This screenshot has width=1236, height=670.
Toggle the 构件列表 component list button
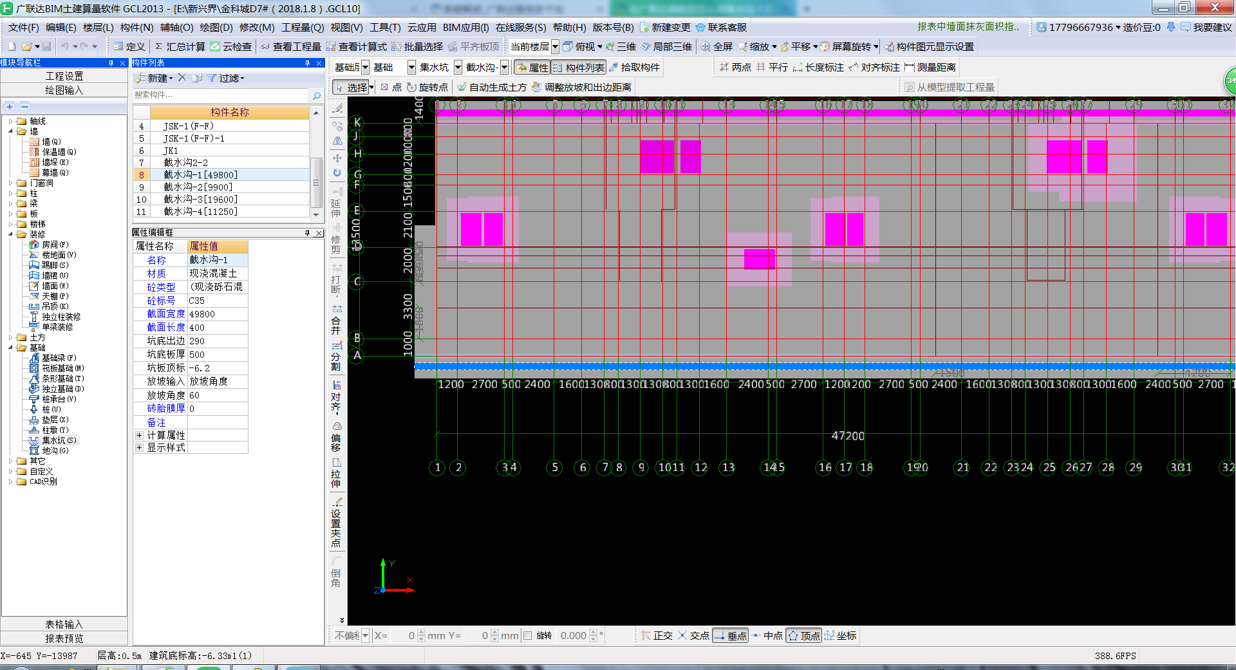578,68
